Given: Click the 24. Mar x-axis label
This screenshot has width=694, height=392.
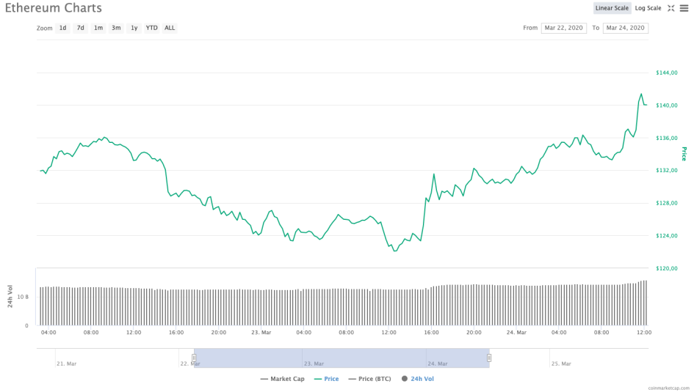Looking at the screenshot, I should pos(516,333).
